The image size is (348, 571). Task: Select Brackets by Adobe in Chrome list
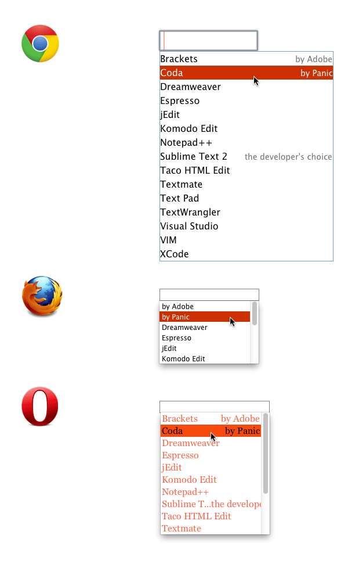(x=246, y=59)
